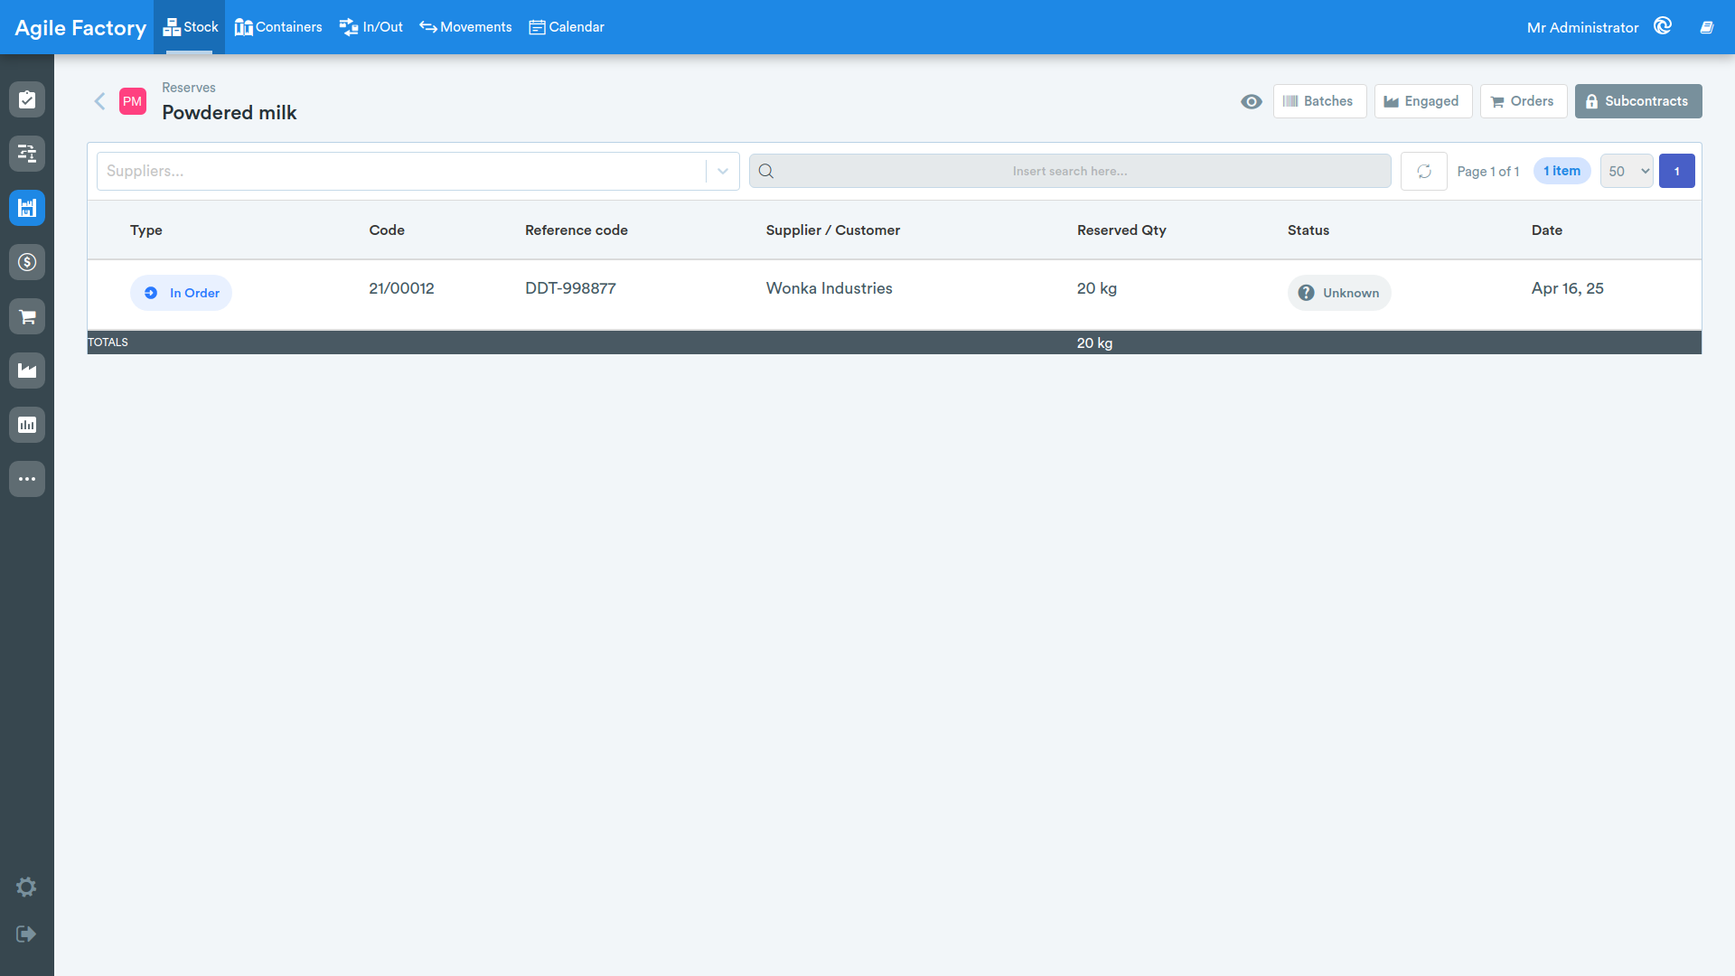Focus the Insert search here field
The image size is (1735, 976).
(1070, 171)
